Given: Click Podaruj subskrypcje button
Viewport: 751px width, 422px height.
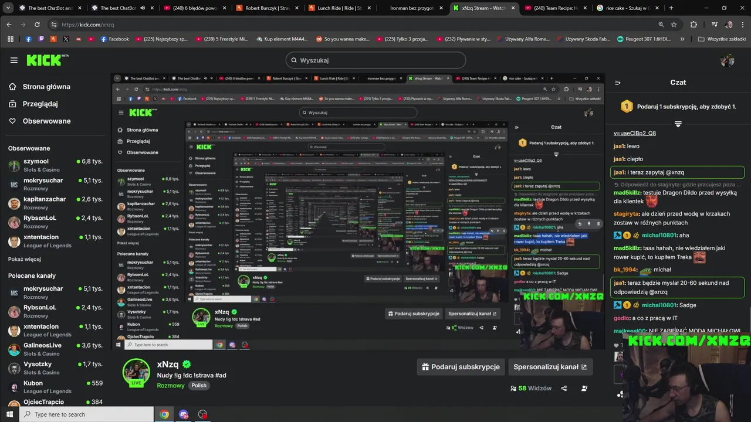Looking at the screenshot, I should (x=461, y=367).
